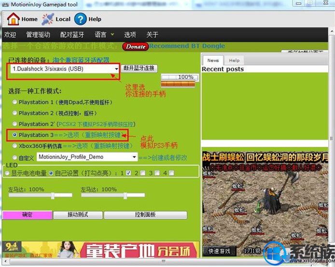Switch to the Help tab in side panel
The width and height of the screenshot is (335, 267).
(x=234, y=60)
